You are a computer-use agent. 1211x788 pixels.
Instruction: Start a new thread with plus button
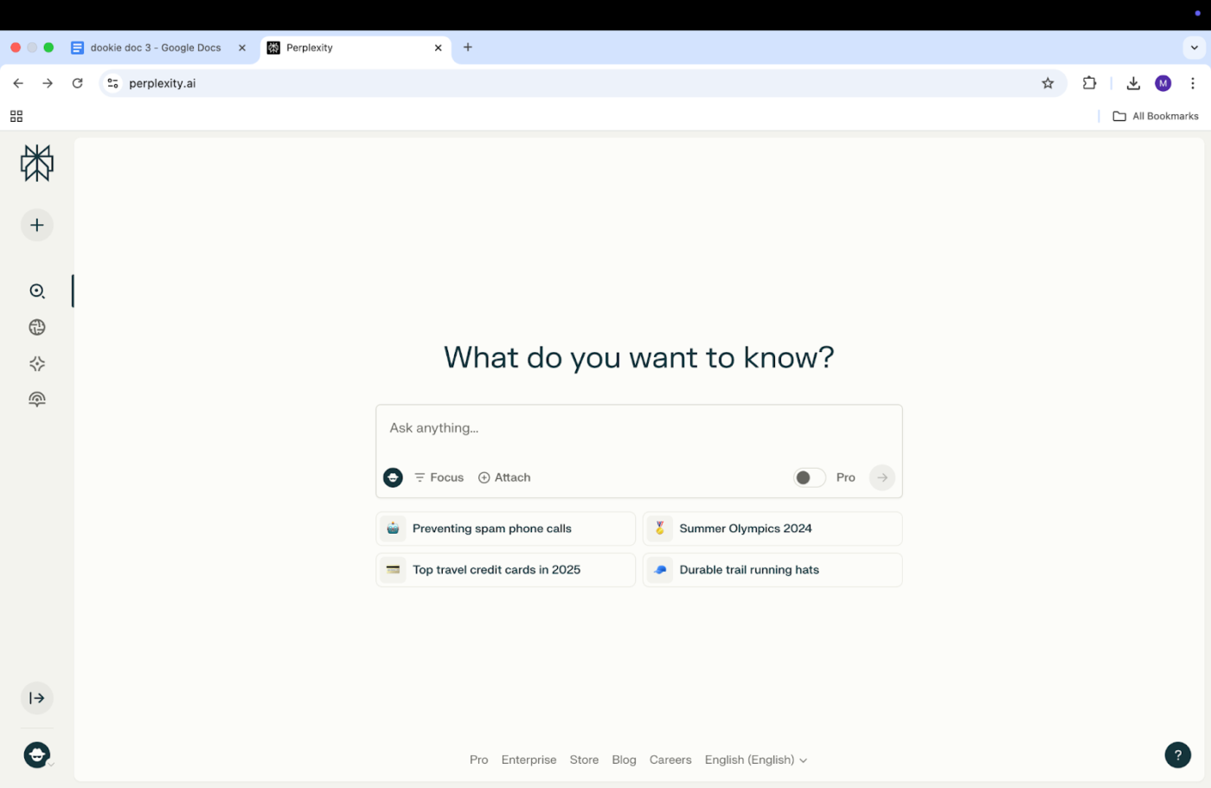tap(37, 225)
